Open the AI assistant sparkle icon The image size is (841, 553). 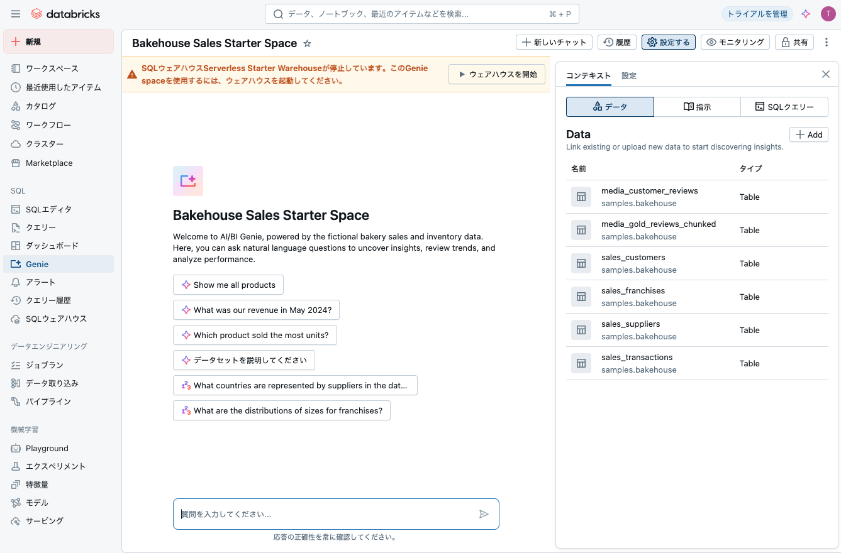click(806, 13)
